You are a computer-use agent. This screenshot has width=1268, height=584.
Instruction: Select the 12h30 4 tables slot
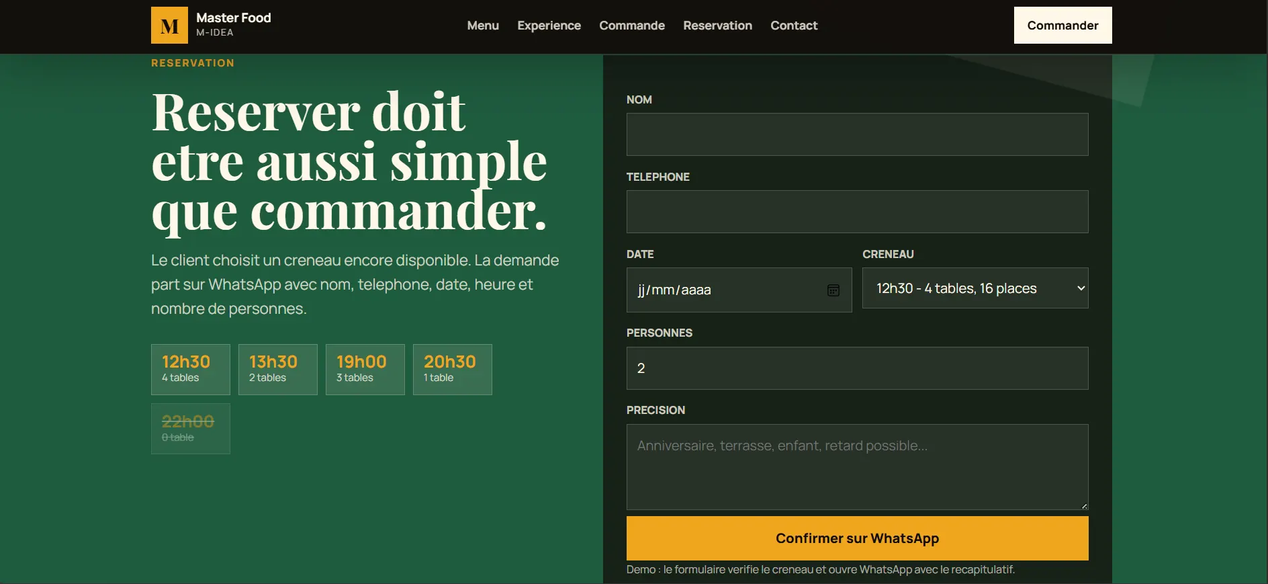(191, 370)
